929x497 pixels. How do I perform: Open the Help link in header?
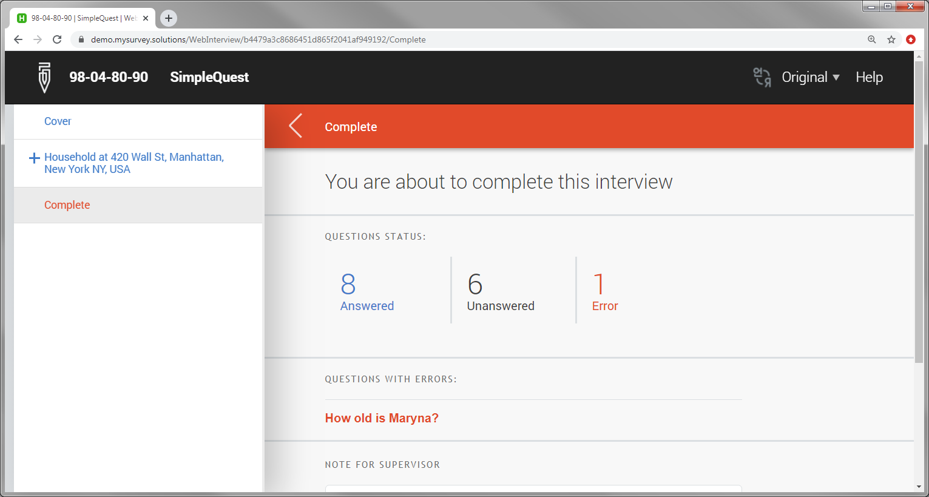(869, 77)
